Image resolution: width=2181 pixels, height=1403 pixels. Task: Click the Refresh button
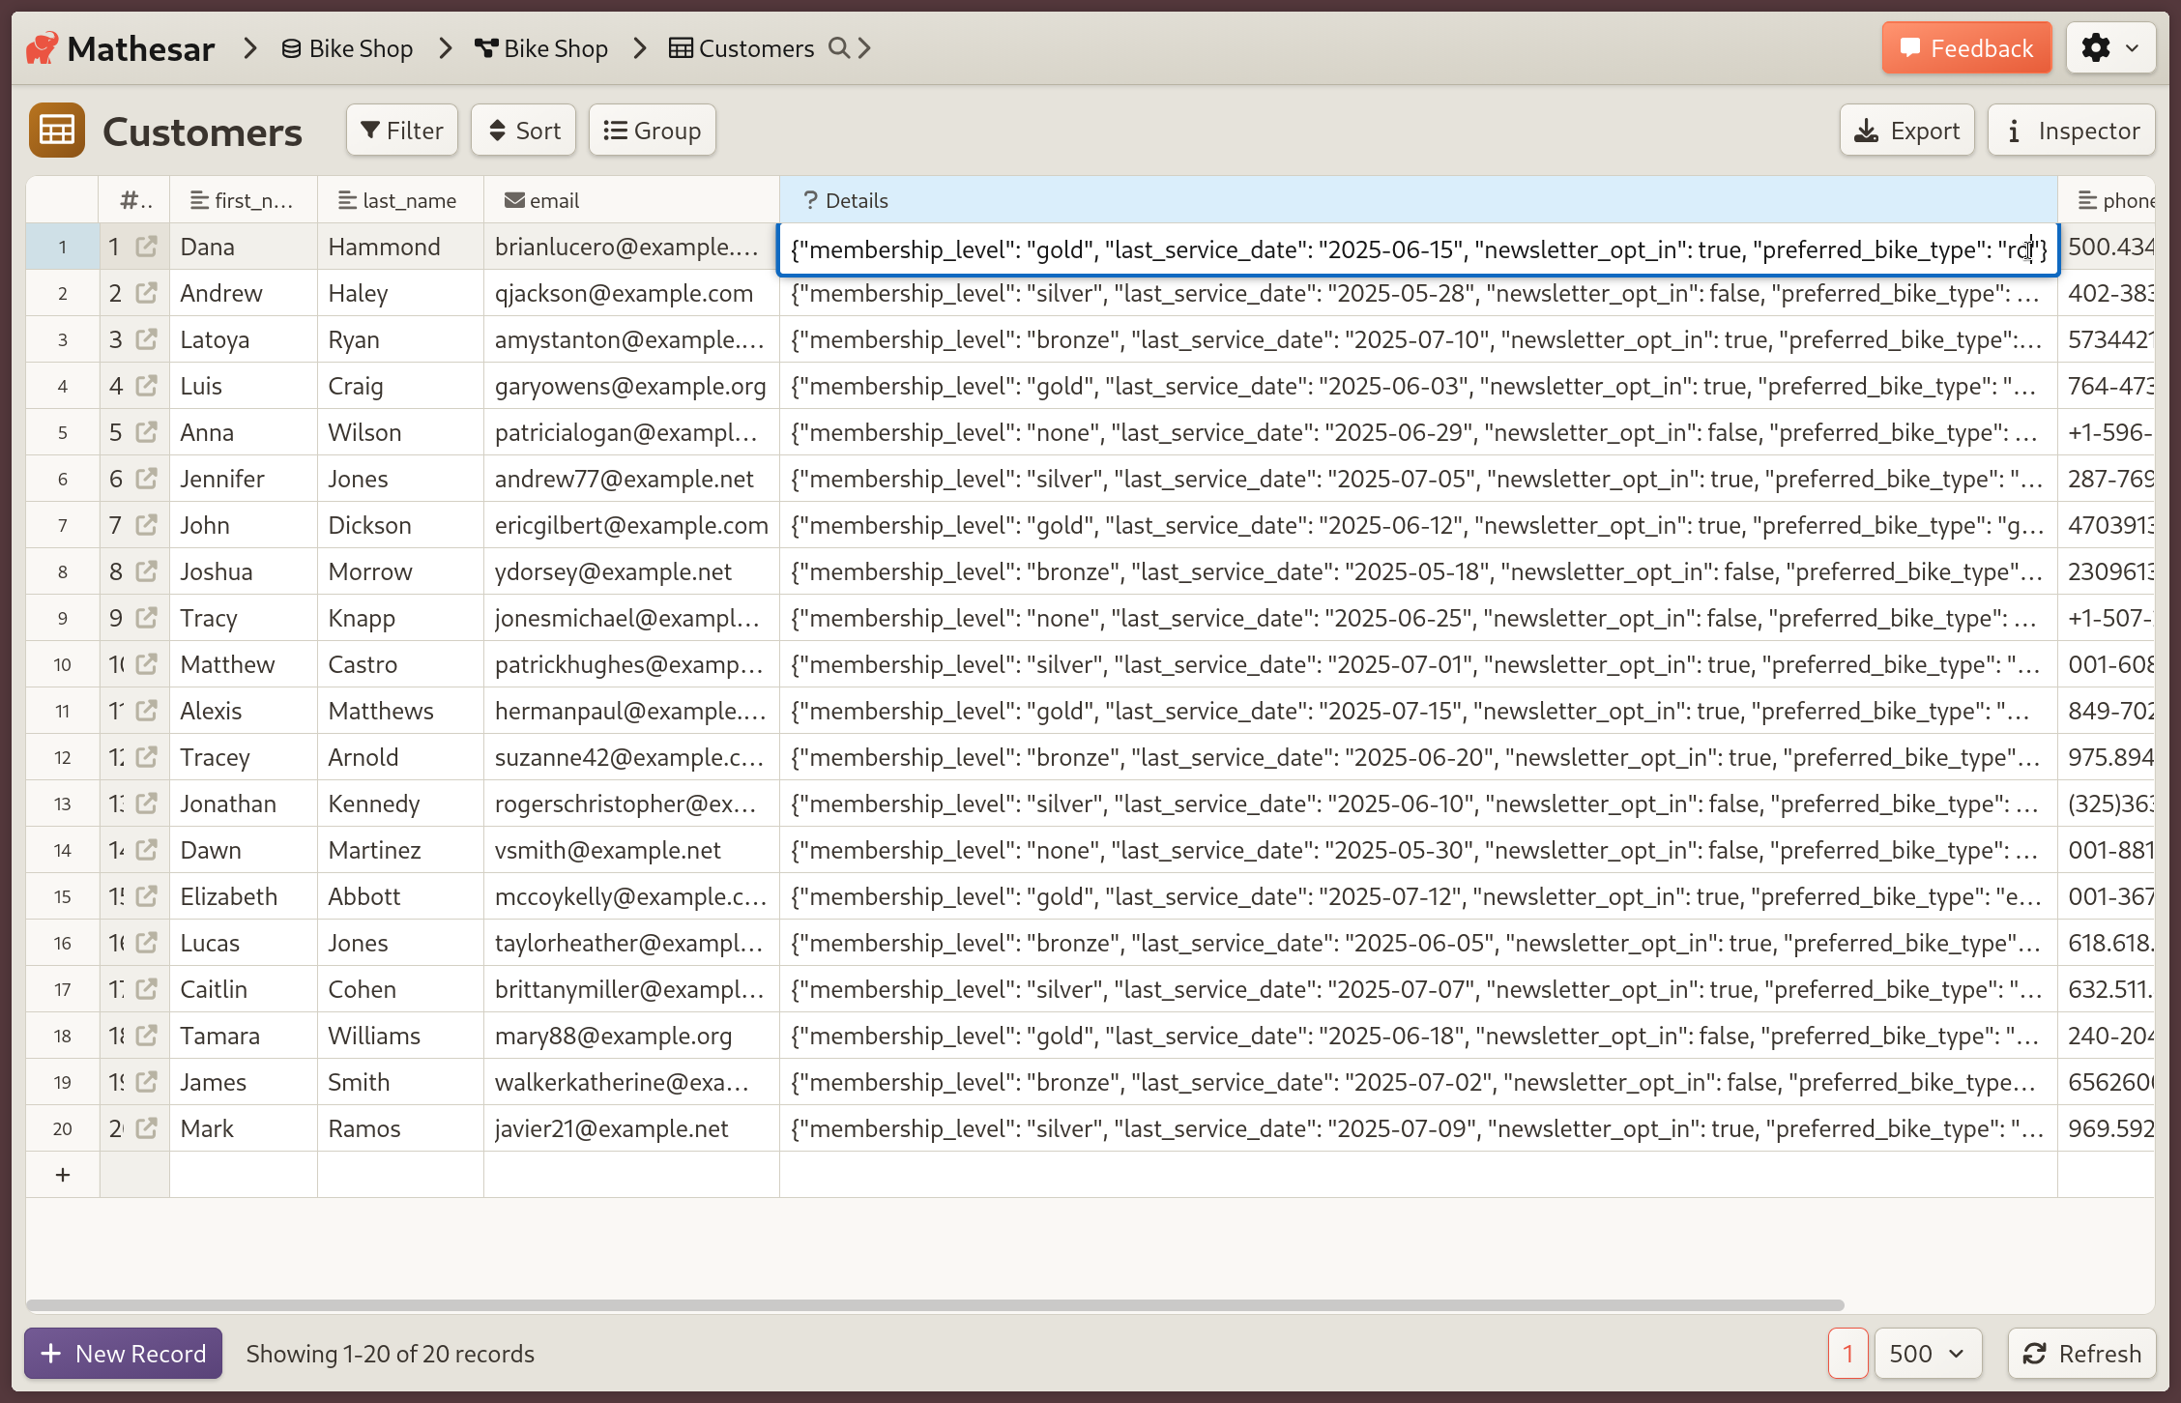(x=2081, y=1354)
